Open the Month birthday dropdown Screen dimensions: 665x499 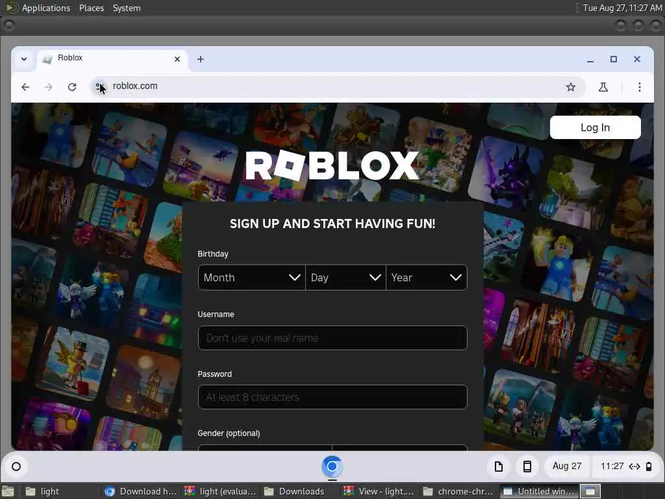tap(251, 277)
